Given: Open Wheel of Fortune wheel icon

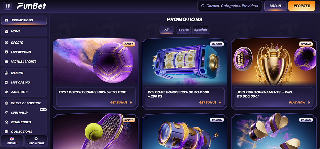Looking at the screenshot, I should click(7, 103).
